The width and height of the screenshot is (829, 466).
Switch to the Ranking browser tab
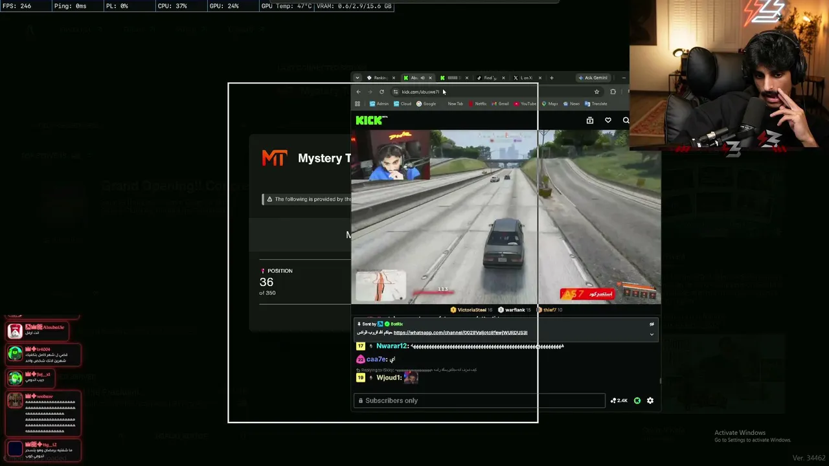pyautogui.click(x=380, y=78)
